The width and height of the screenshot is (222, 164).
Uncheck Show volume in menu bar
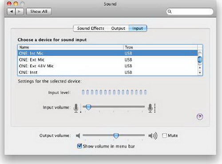point(79,146)
